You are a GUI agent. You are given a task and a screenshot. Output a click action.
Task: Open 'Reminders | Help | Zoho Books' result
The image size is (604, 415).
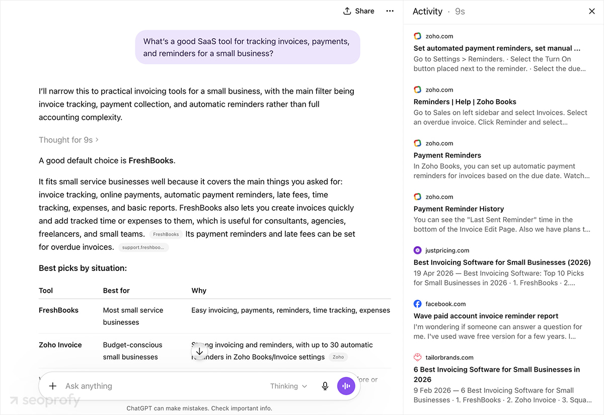[x=465, y=102]
